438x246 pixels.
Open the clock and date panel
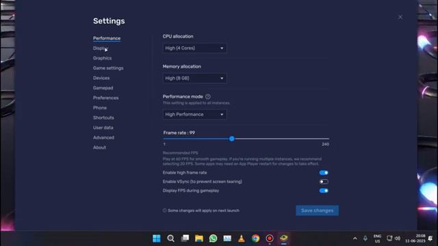pyautogui.click(x=415, y=238)
